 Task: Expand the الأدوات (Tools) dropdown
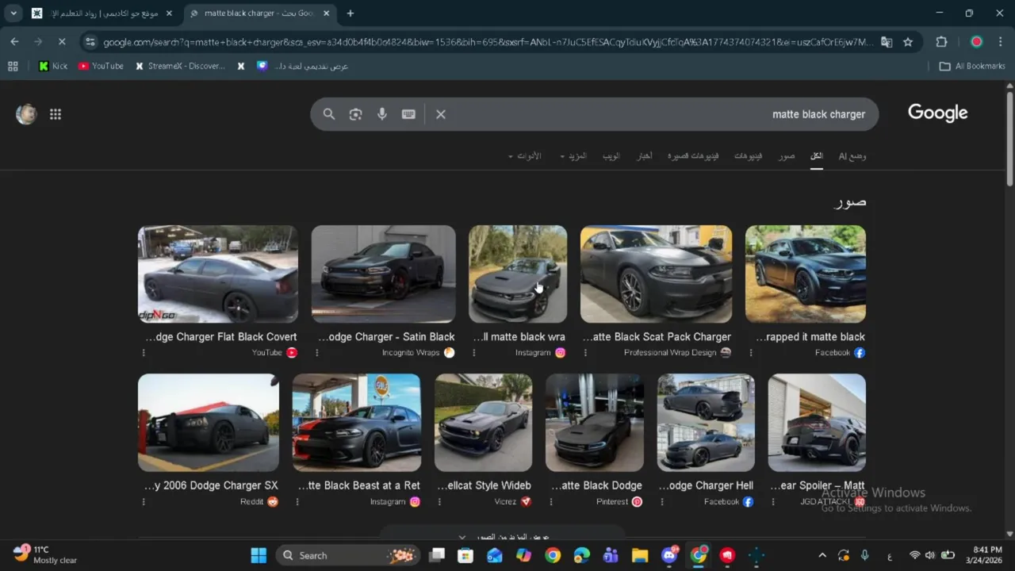(x=524, y=156)
